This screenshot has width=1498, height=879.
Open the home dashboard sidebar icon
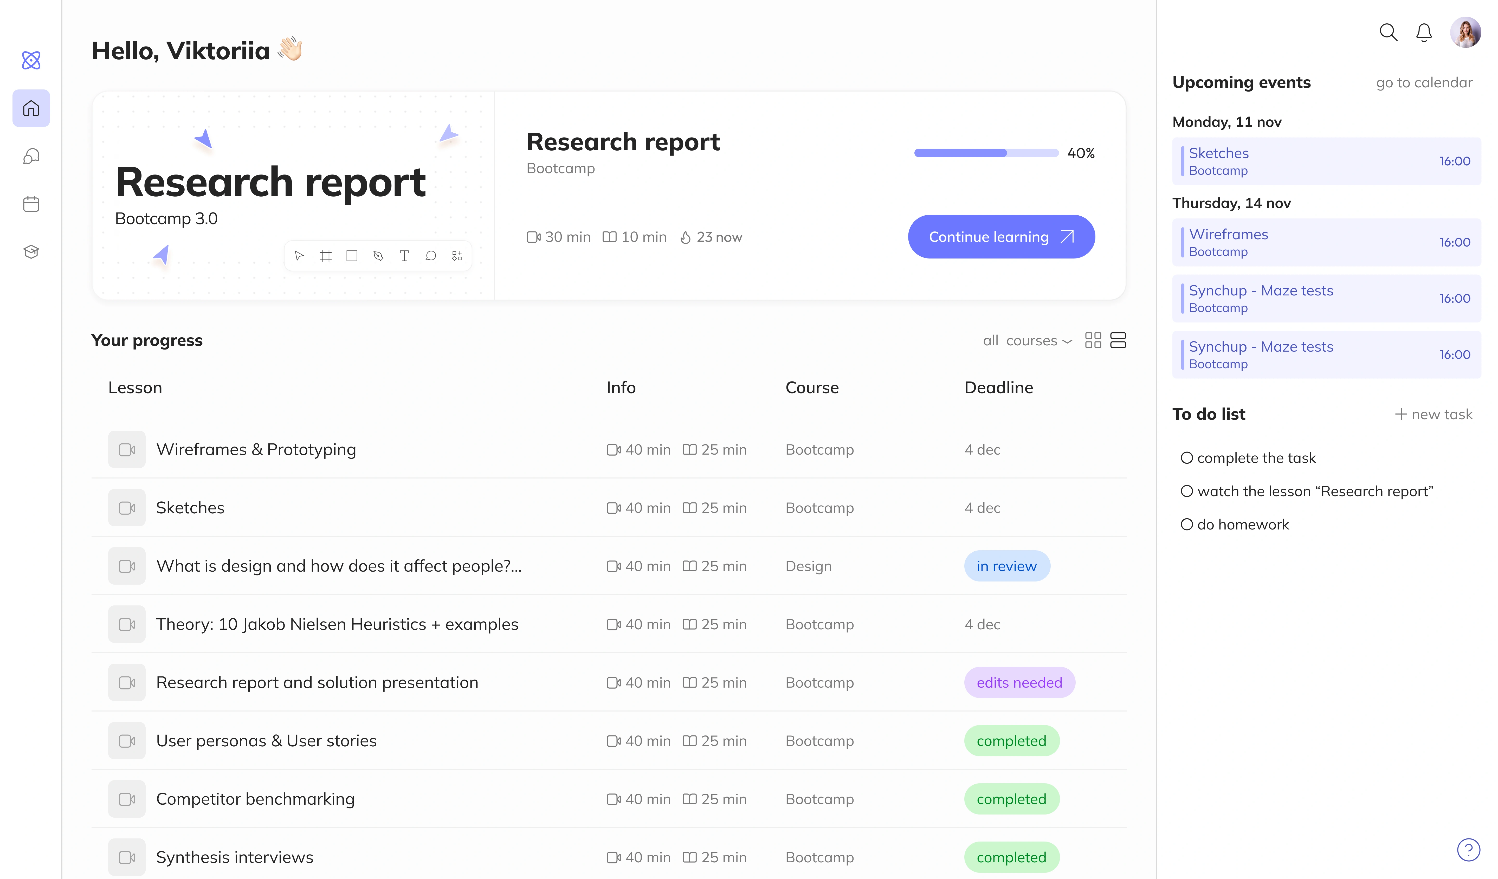[x=31, y=108]
